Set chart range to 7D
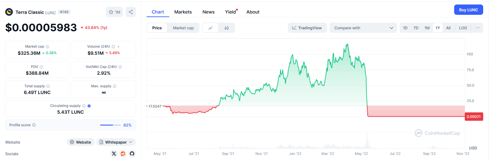This screenshot has width=489, height=161. (416, 28)
